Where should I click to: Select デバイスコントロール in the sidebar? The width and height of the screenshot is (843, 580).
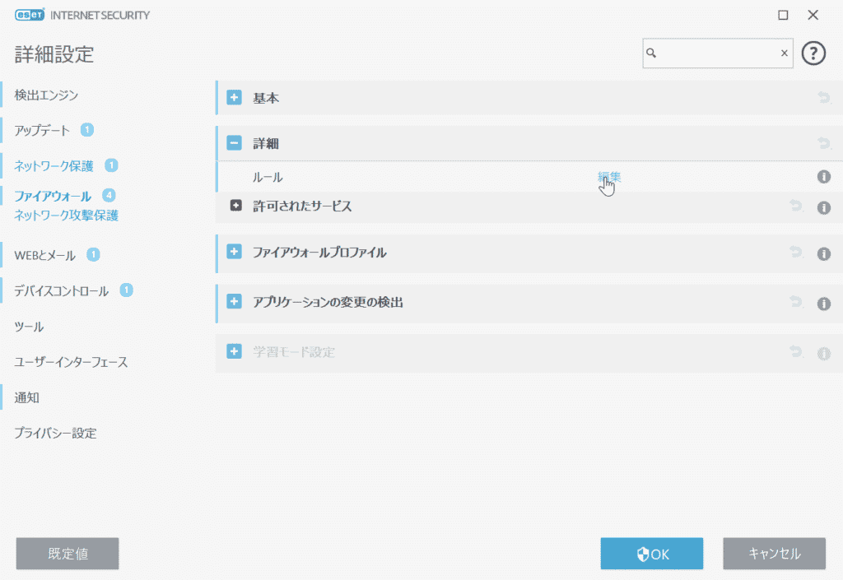[61, 291]
